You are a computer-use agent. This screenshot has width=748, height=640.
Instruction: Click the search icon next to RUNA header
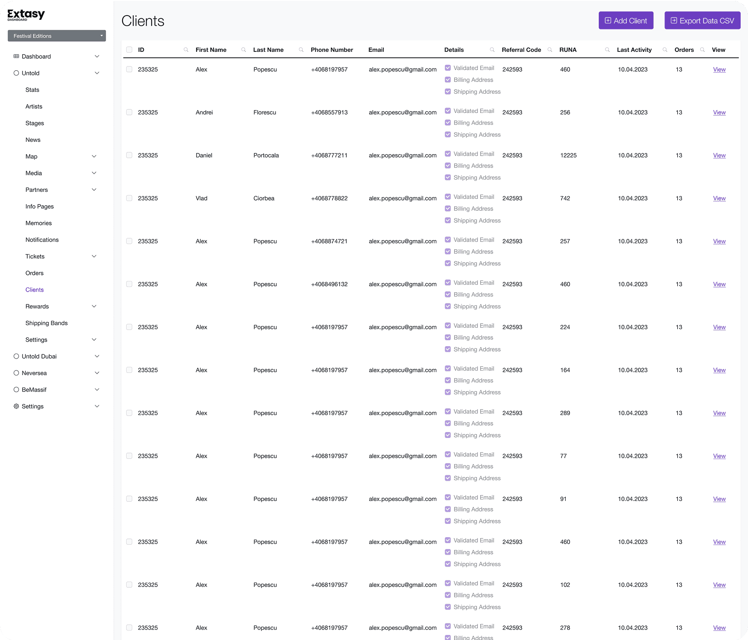point(607,50)
